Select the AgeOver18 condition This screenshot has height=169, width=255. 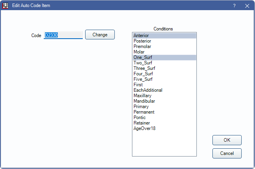click(144, 128)
